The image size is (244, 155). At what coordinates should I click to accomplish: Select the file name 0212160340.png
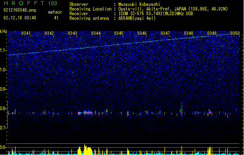coord(20,10)
